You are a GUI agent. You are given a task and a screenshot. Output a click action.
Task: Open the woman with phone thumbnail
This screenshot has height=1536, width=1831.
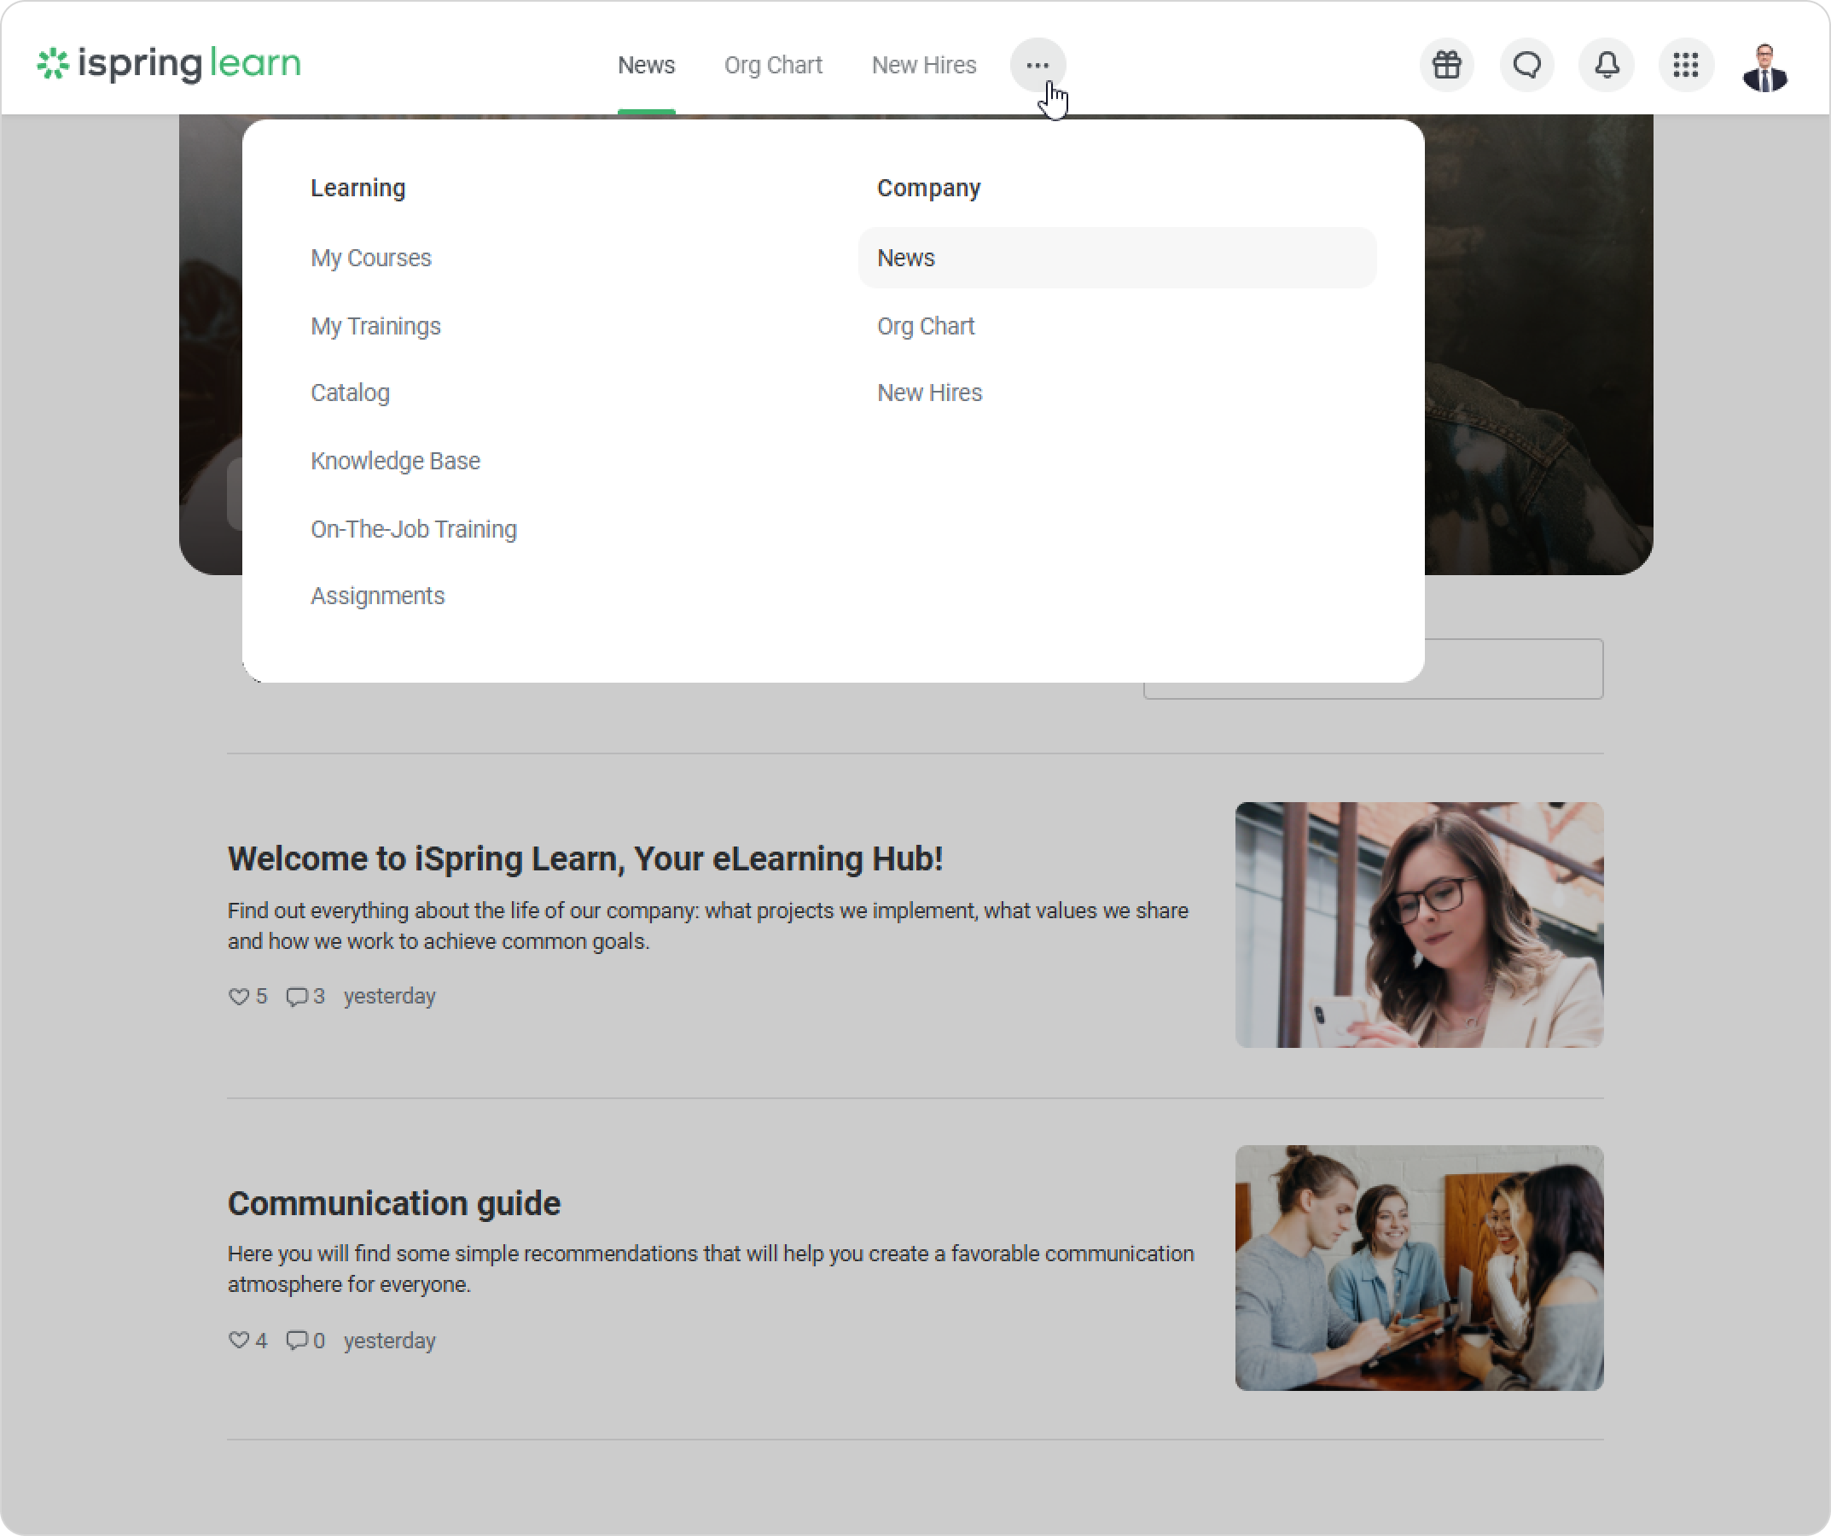(1419, 924)
